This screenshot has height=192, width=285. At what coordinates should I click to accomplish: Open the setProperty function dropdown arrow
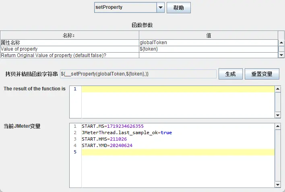[160, 8]
